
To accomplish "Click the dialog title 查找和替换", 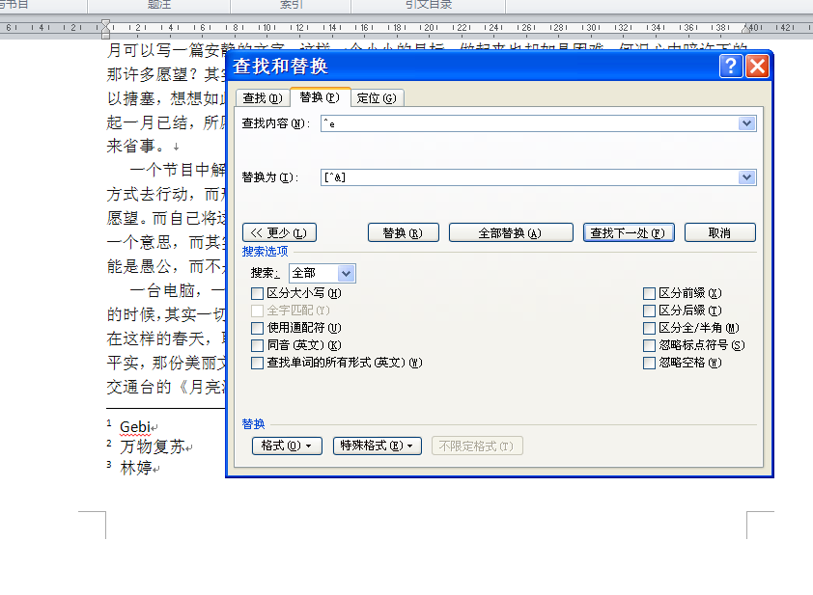I will point(281,67).
